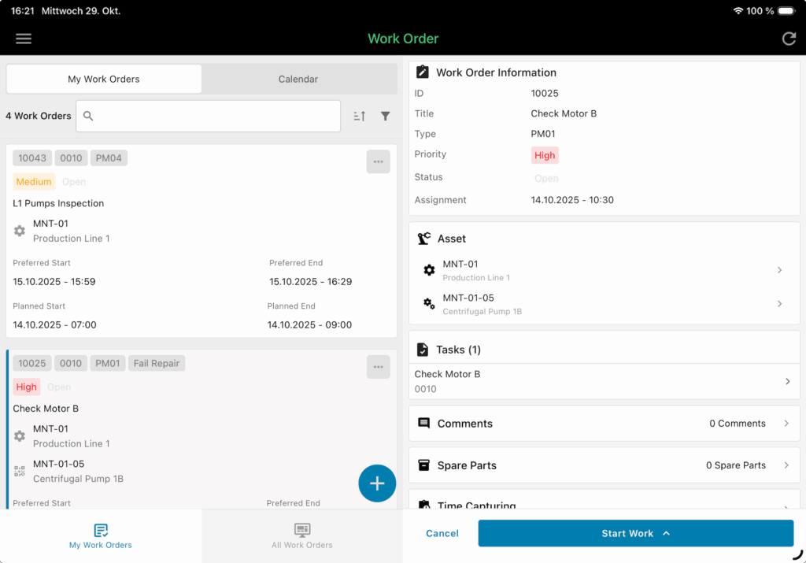Click the Spare Parts icon
Image resolution: width=806 pixels, height=563 pixels.
pos(425,465)
